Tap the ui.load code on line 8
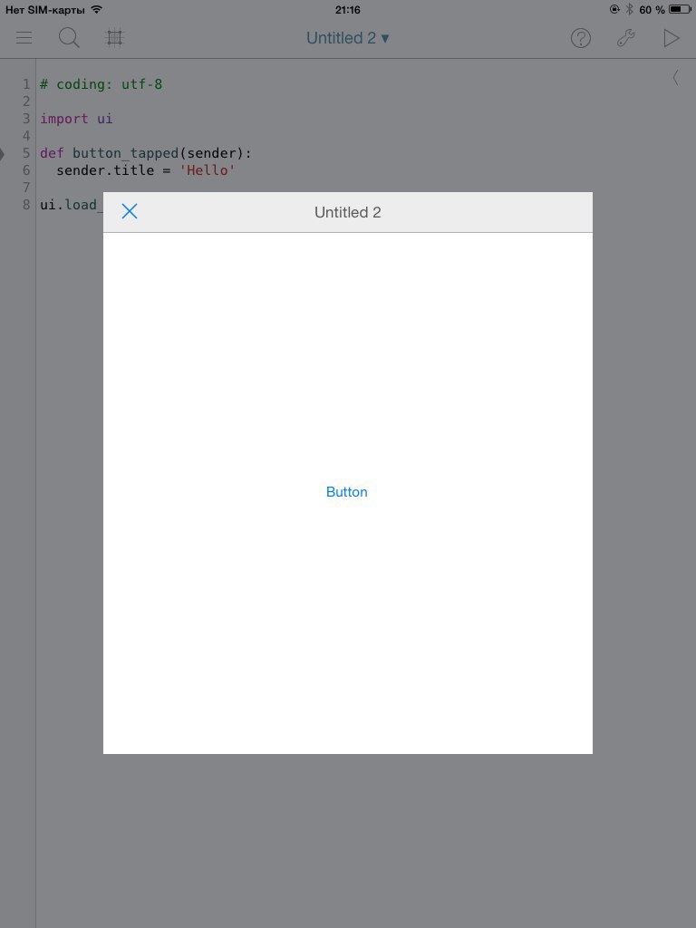This screenshot has height=928, width=696. click(x=71, y=205)
